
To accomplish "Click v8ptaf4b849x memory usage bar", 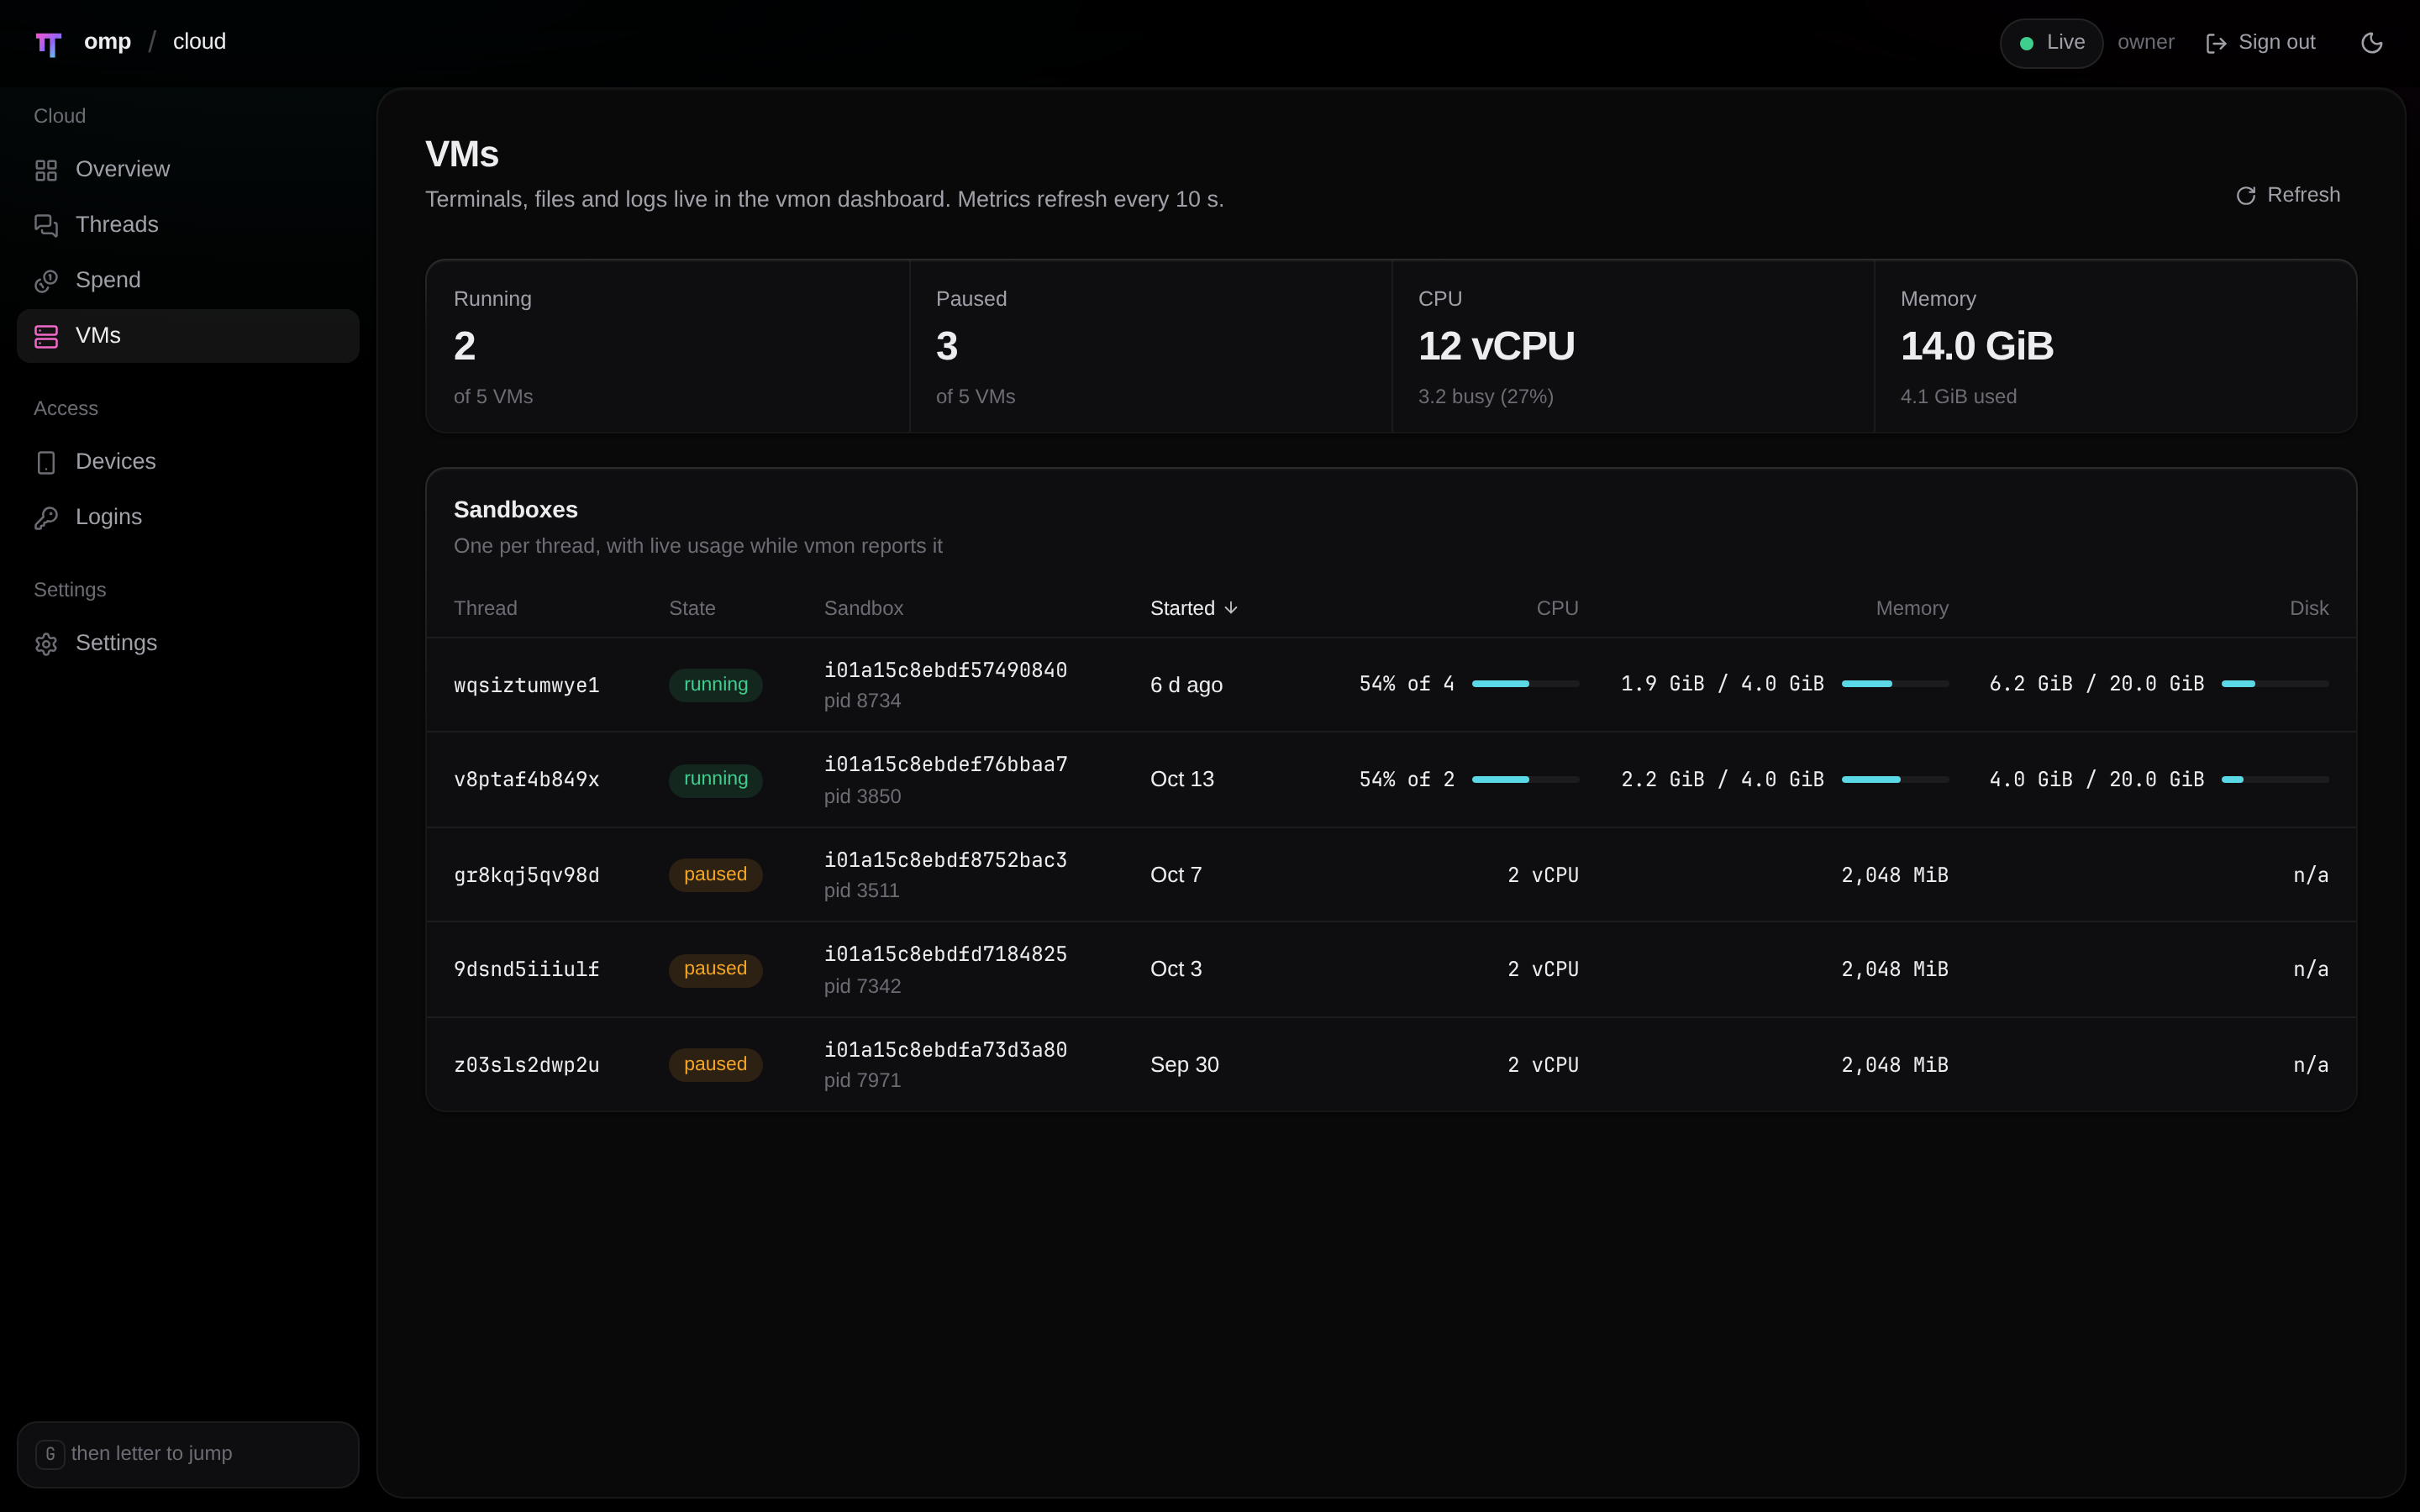I will coord(1895,779).
